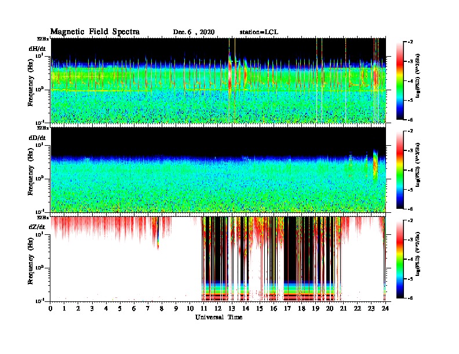
Task: Click the hour 9 tick label
Action: point(176,308)
